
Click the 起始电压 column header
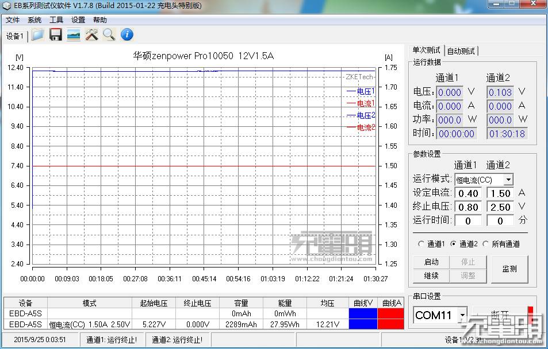point(154,303)
